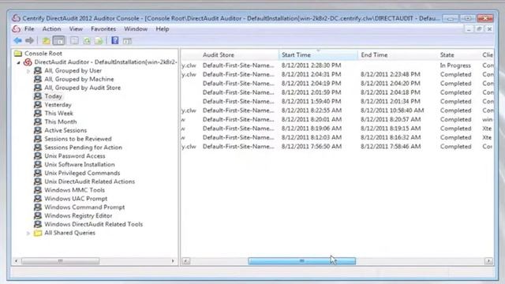The width and height of the screenshot is (505, 284).
Task: Click icon beside Sessions to be Reviewed
Action: coord(38,139)
